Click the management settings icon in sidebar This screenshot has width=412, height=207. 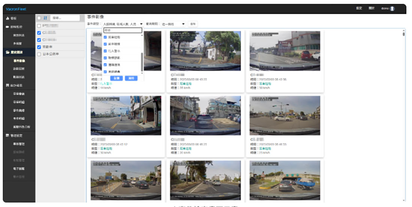click(7, 135)
